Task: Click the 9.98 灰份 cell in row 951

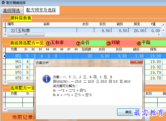Action: pyautogui.click(x=119, y=56)
